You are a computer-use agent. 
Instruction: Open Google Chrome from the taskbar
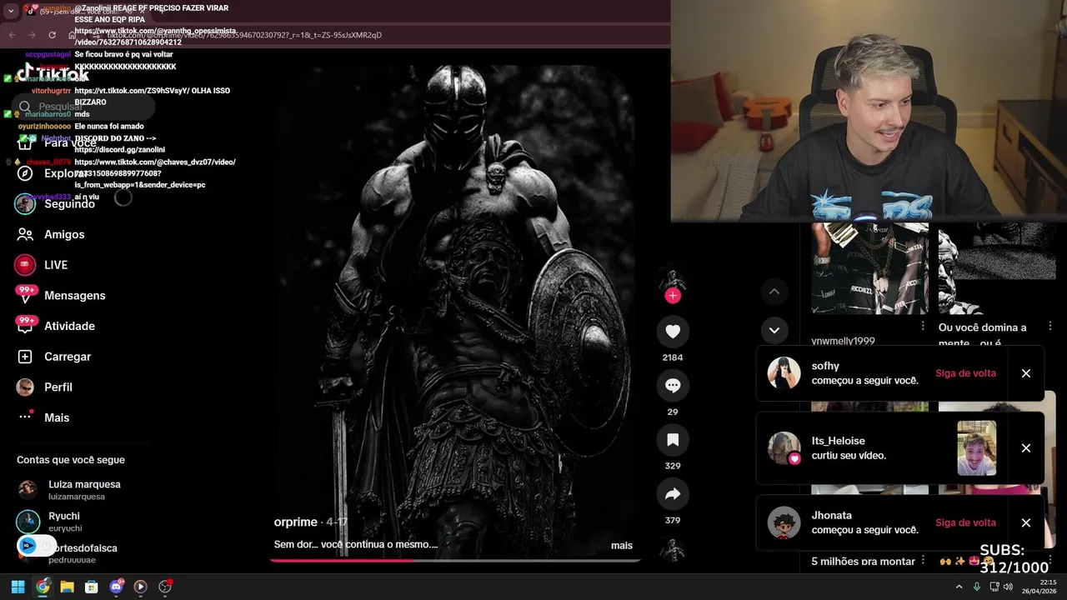pos(43,587)
